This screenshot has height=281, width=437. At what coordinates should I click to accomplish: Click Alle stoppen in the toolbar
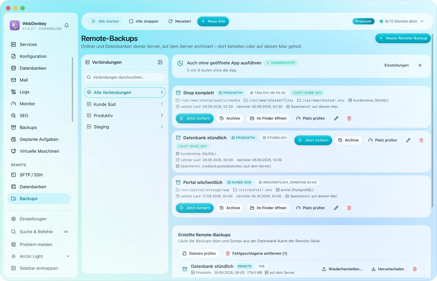(x=144, y=21)
